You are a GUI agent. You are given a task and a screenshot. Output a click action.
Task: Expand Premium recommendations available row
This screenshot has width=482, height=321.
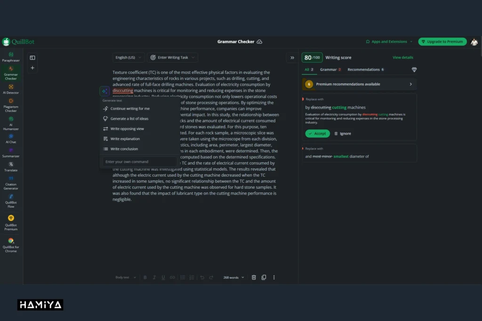[359, 84]
